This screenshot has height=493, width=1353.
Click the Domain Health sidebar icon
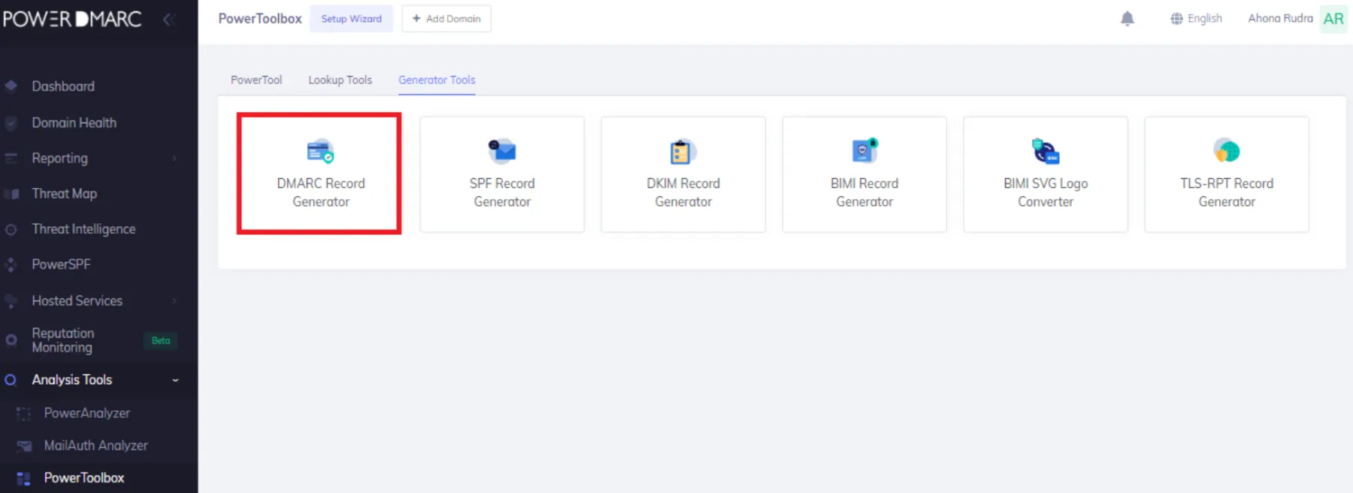click(x=11, y=122)
